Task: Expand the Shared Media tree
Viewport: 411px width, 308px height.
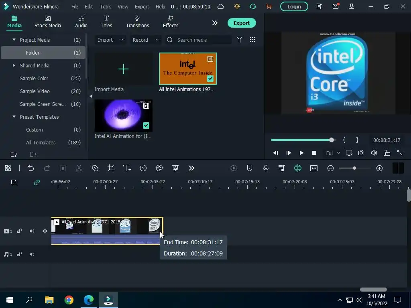Action: (x=14, y=65)
